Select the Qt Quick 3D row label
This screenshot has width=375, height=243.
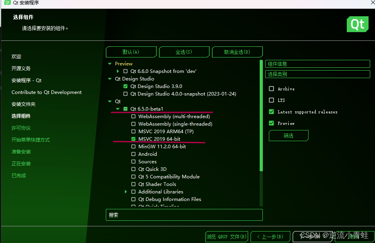152,169
